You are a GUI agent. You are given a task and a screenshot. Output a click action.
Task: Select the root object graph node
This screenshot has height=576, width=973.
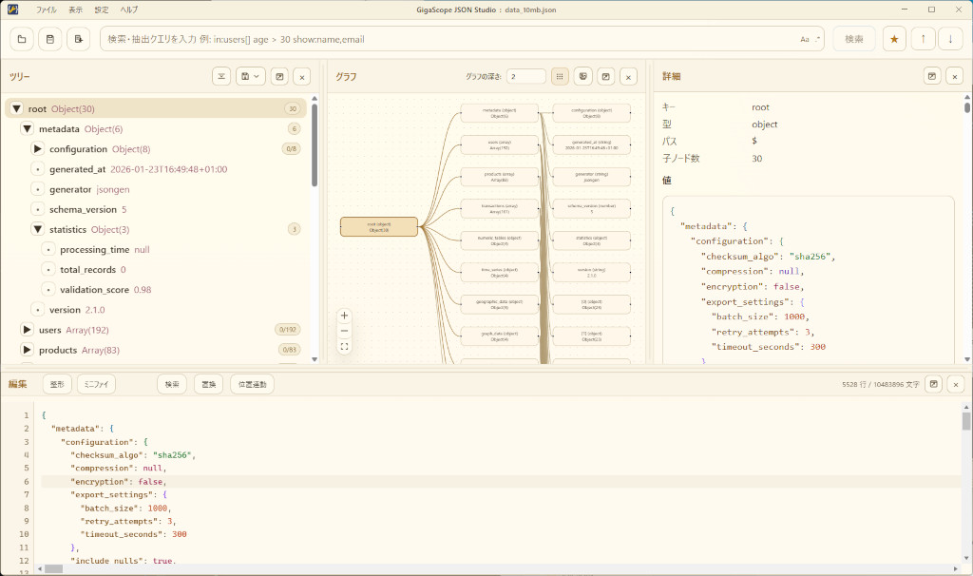pos(379,226)
